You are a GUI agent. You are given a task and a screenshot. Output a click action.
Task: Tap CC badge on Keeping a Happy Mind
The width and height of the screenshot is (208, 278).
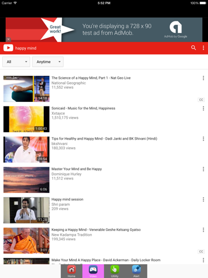[x=201, y=251]
